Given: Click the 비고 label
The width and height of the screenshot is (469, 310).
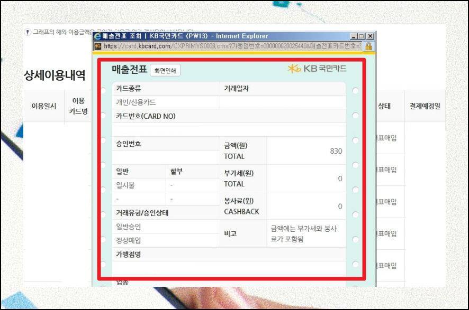Looking at the screenshot, I should click(x=230, y=233).
